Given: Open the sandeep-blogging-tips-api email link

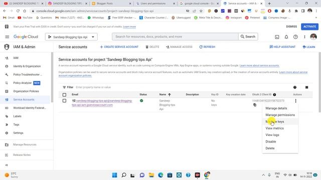Looking at the screenshot, I should (x=102, y=103).
